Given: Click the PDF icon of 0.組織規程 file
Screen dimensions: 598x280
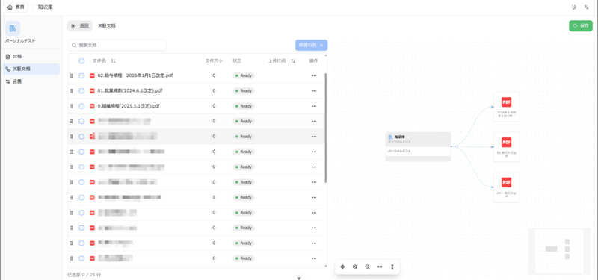Looking at the screenshot, I should tap(92, 106).
